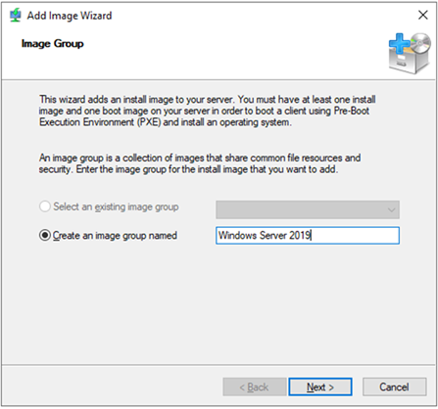Click the paragraph beginning 'An image group is a collection'
Image resolution: width=438 pixels, height=409 pixels.
point(200,163)
